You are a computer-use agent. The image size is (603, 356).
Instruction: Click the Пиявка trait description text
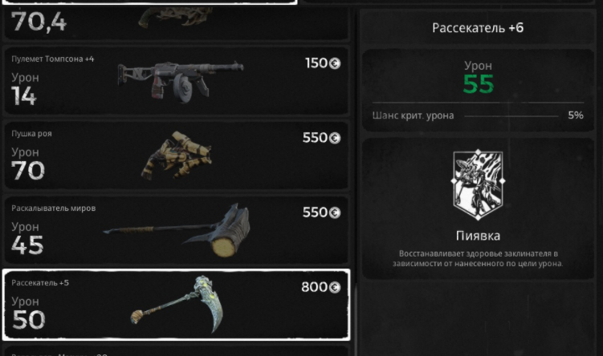pyautogui.click(x=478, y=258)
